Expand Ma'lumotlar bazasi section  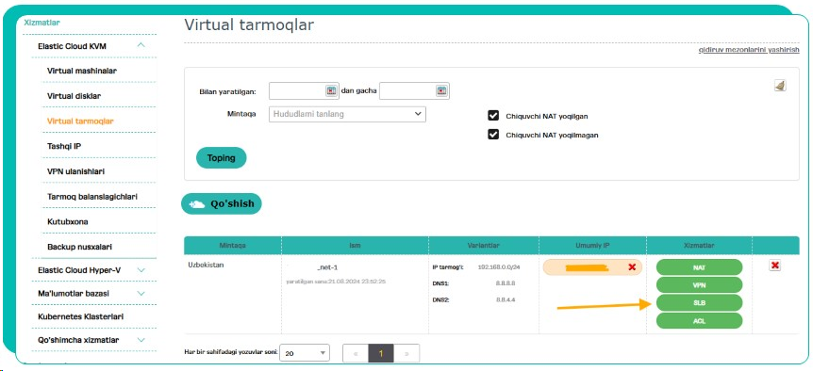(141, 294)
